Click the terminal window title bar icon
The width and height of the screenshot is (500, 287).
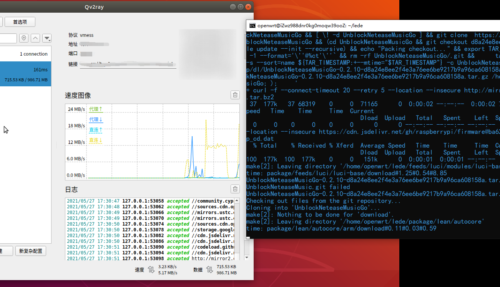252,26
